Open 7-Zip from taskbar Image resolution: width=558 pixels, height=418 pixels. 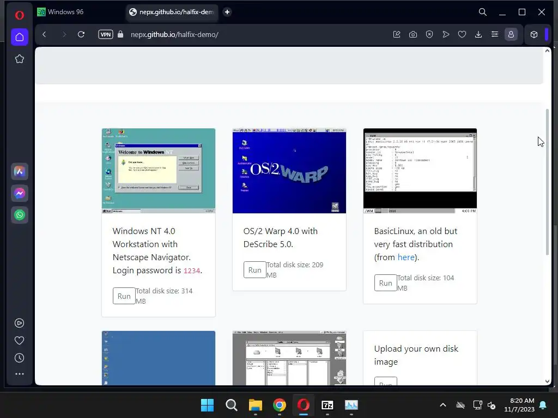[x=327, y=405]
